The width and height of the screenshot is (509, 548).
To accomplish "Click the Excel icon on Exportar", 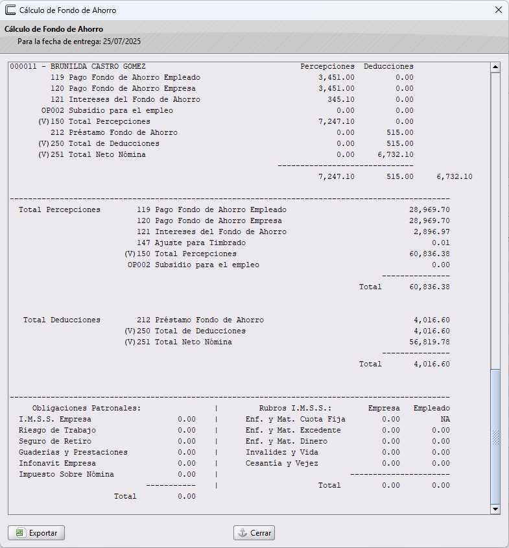I will (x=20, y=532).
